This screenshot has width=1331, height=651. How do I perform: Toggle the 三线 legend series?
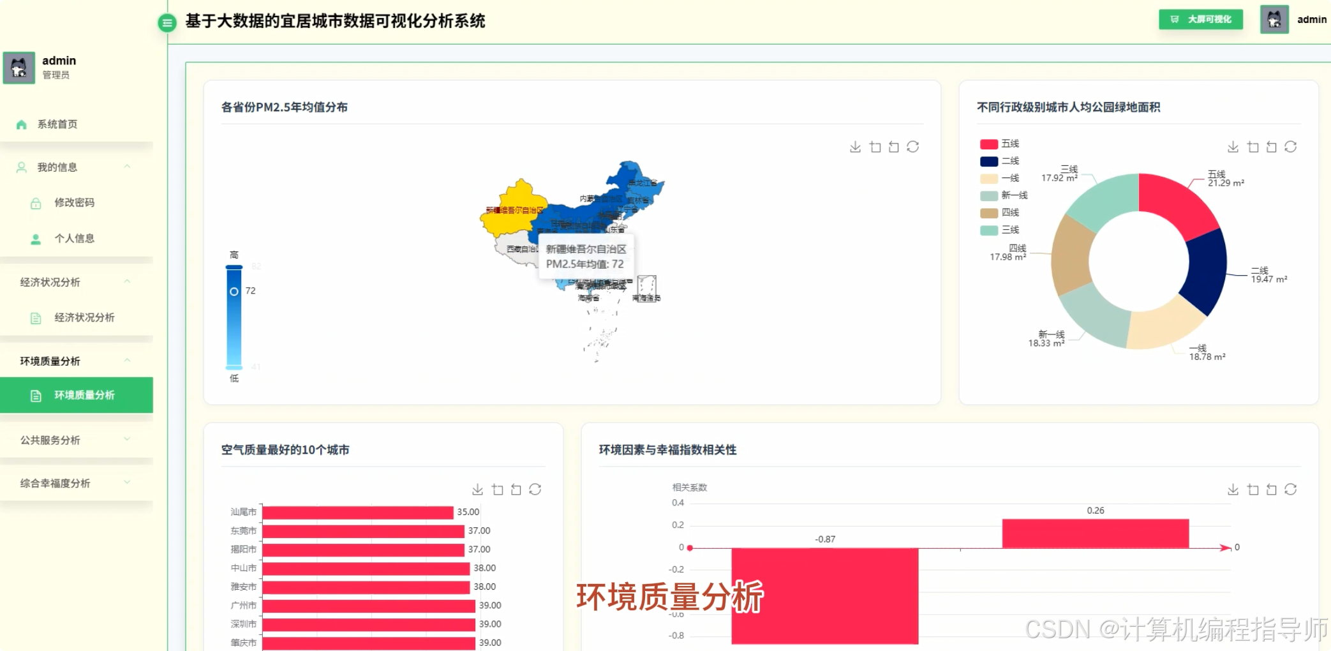click(999, 230)
